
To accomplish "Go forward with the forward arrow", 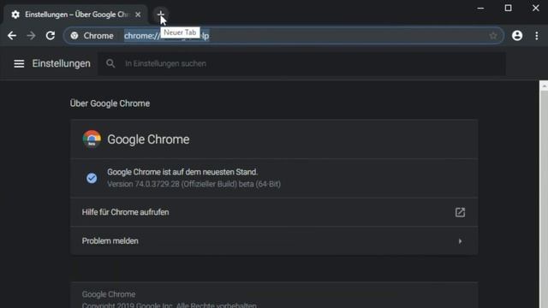I will pos(31,36).
